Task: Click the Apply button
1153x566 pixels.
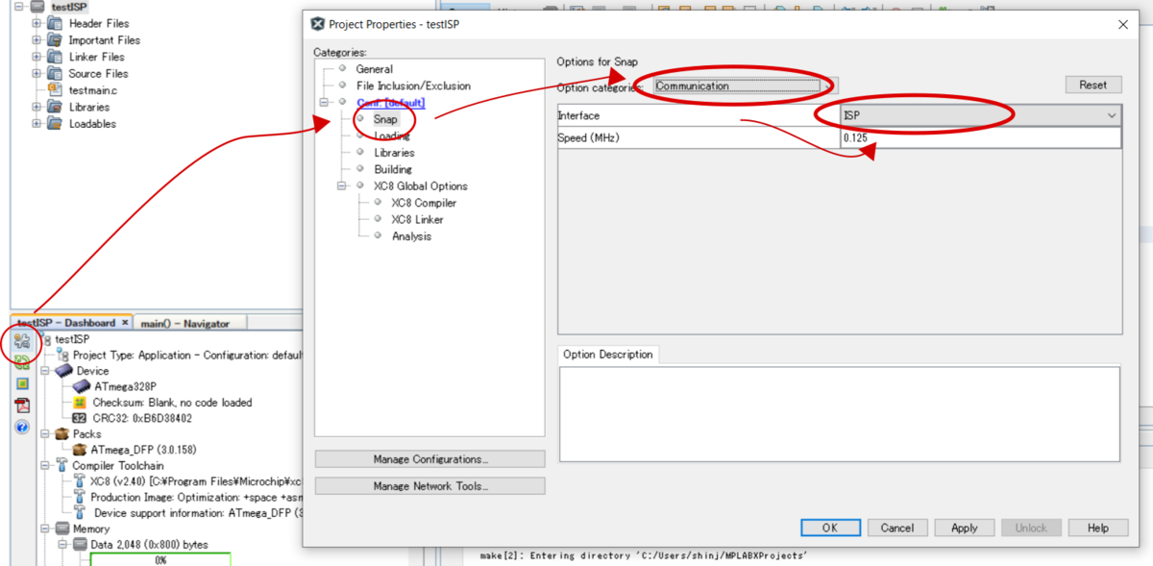Action: pos(965,528)
